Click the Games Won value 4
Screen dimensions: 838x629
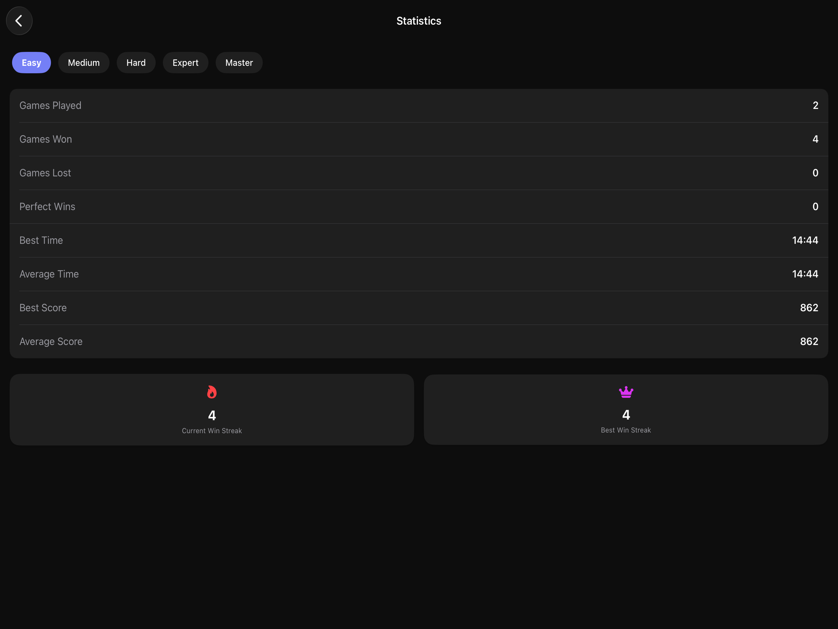815,139
